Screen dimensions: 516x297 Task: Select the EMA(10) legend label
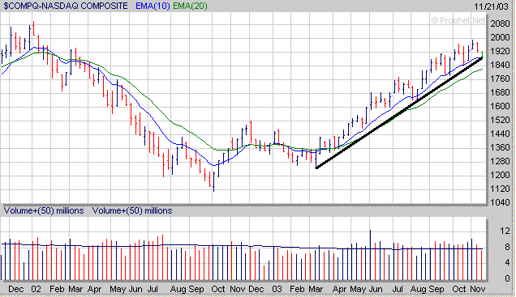pyautogui.click(x=153, y=6)
